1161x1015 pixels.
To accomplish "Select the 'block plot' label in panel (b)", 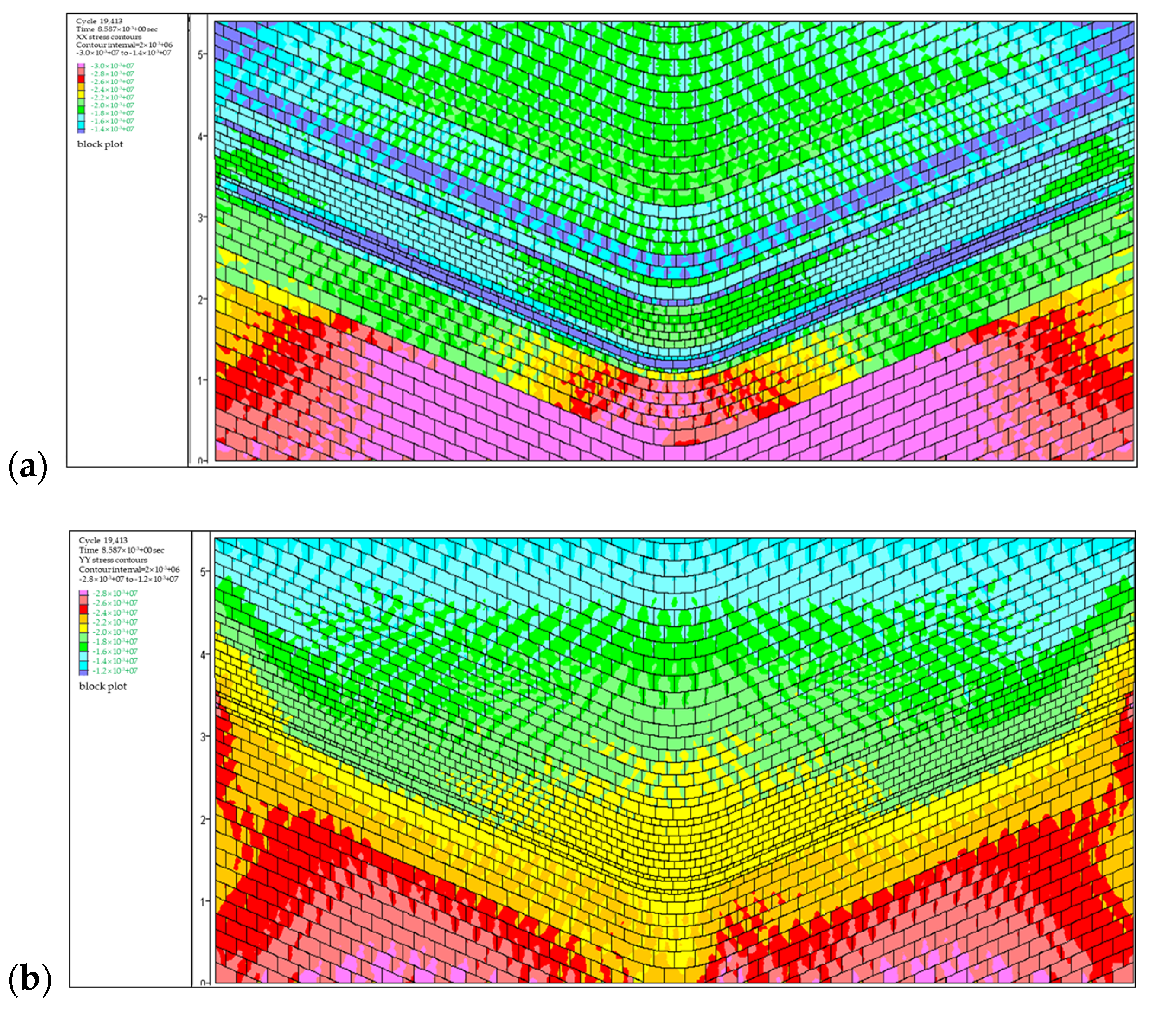I will 103,687.
